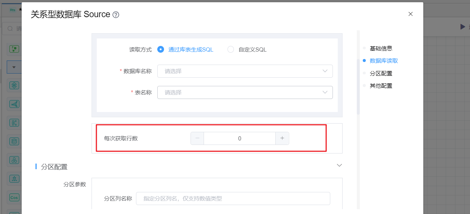The height and width of the screenshot is (214, 470).
Task: Click the 分区列名称 input field
Action: tap(233, 199)
